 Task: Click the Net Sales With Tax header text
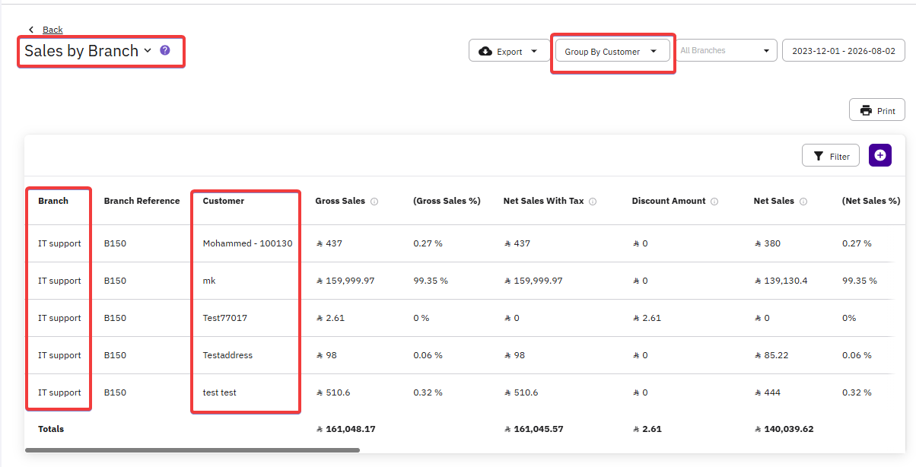544,201
